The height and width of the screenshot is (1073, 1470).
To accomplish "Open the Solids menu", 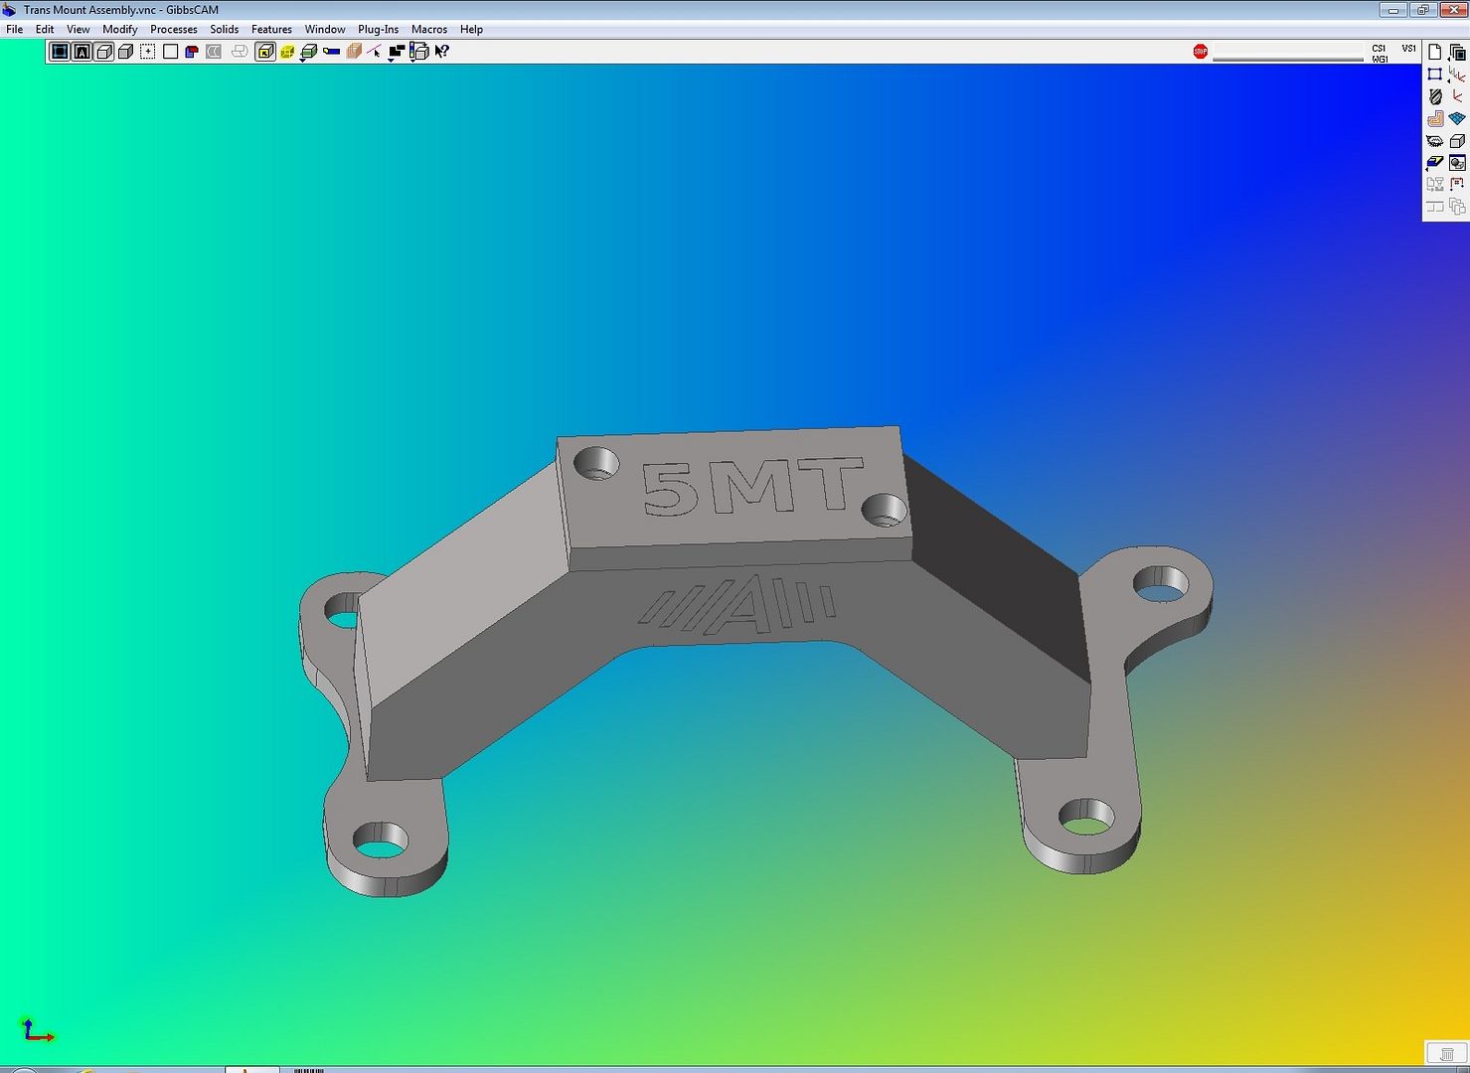I will [x=225, y=30].
